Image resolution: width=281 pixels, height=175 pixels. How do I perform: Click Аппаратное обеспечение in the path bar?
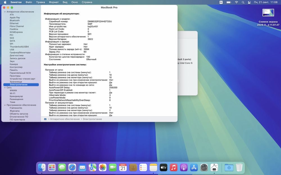coord(65,119)
